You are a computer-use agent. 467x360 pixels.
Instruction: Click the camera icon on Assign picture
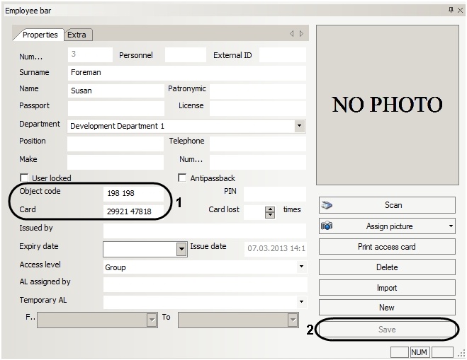[327, 226]
